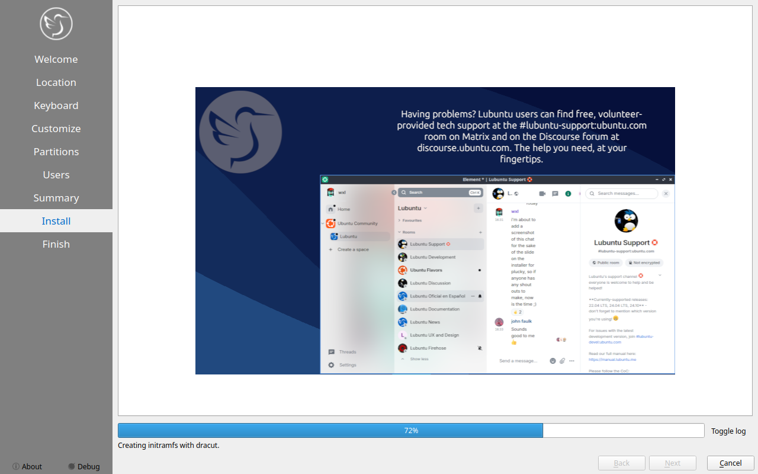758x474 pixels.
Task: Click the paperclip attachment icon
Action: 562,361
